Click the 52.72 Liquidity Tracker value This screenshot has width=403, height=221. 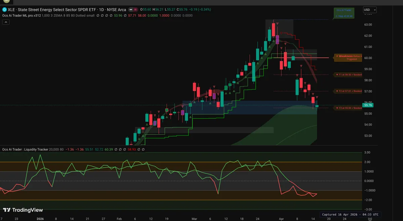point(99,149)
